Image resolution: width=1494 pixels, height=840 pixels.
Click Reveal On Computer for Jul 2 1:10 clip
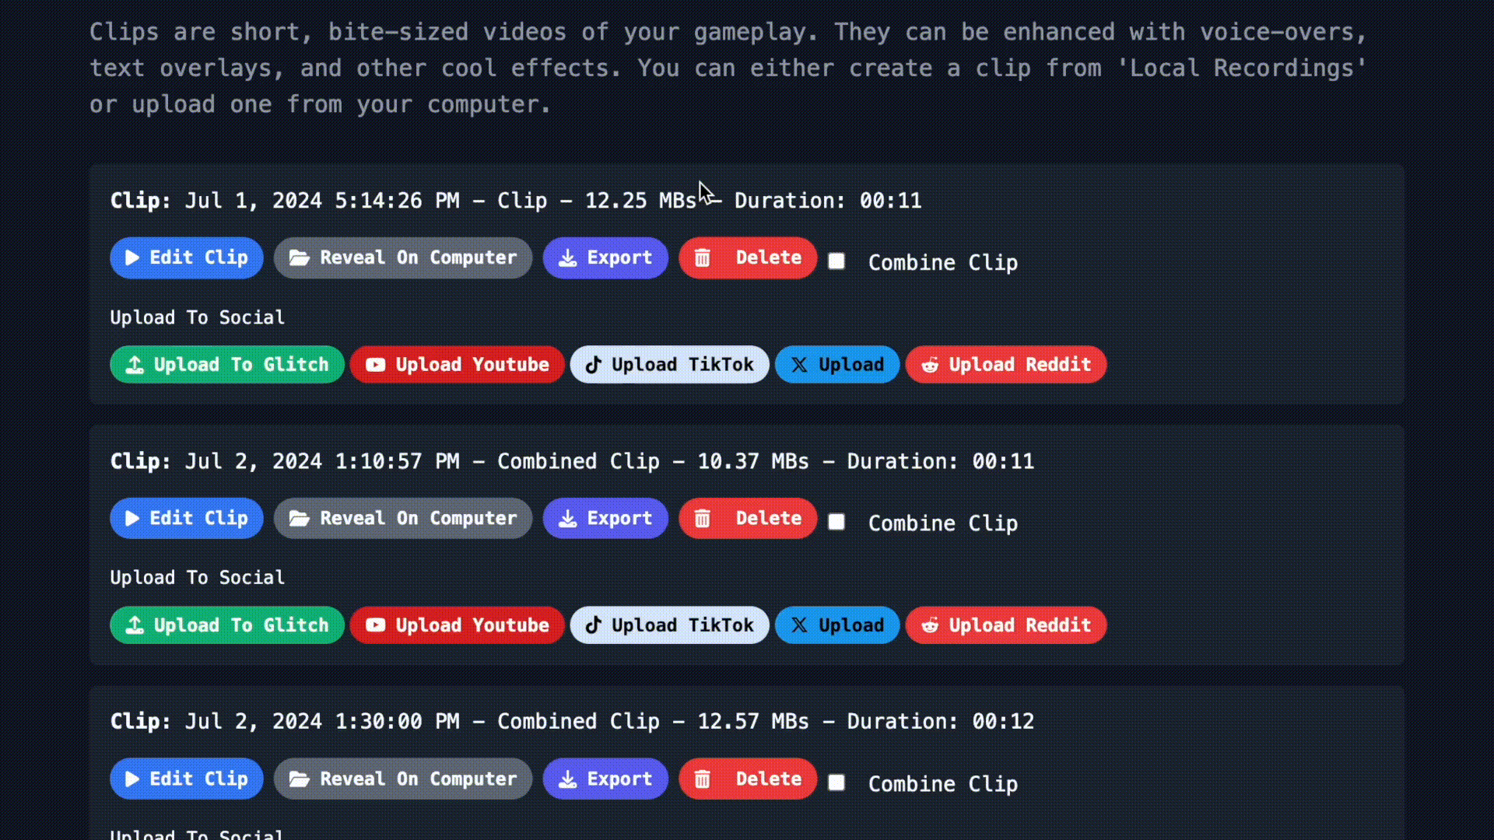pyautogui.click(x=403, y=518)
